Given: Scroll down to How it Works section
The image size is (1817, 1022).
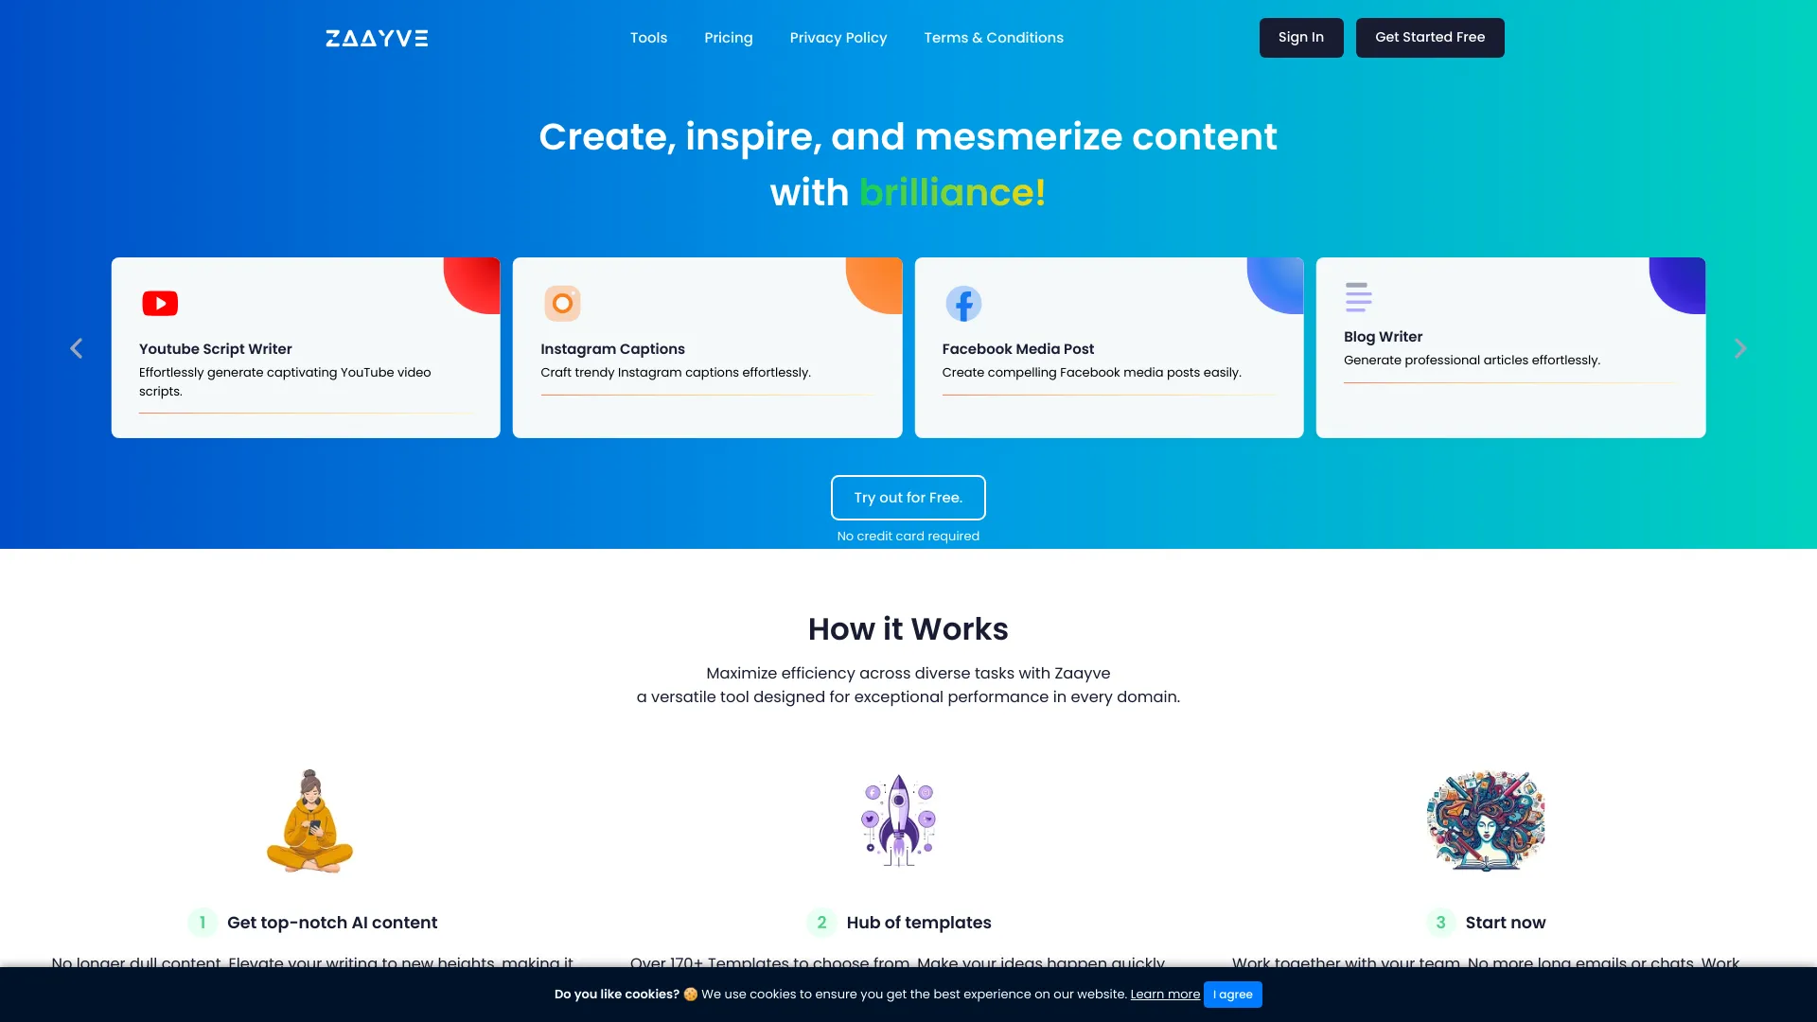Looking at the screenshot, I should pyautogui.click(x=908, y=629).
